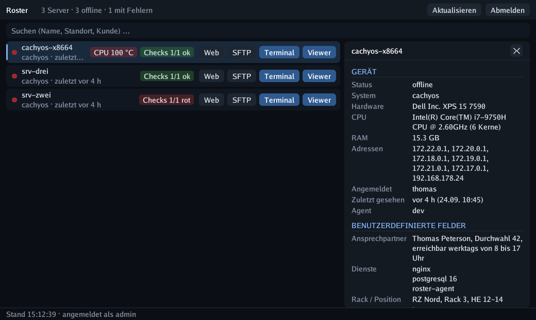Click the Abmelden button

[x=507, y=10]
